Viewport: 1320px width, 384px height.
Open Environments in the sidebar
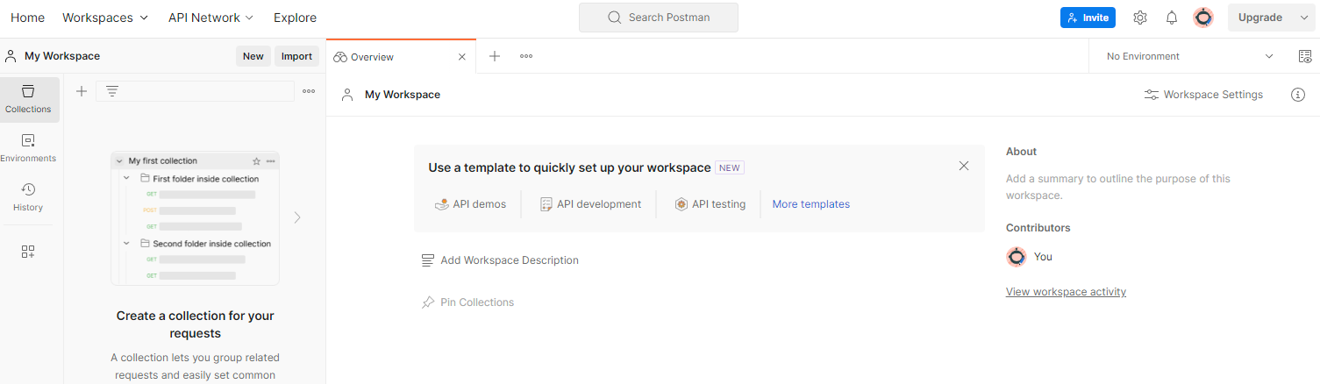[28, 147]
